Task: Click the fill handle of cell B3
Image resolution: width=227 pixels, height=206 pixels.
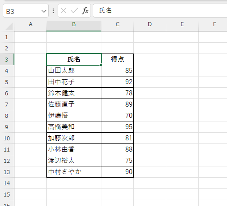Action: point(101,65)
